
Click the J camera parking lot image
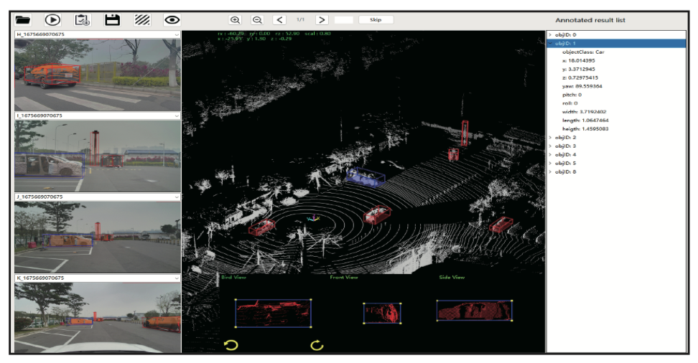coord(98,237)
